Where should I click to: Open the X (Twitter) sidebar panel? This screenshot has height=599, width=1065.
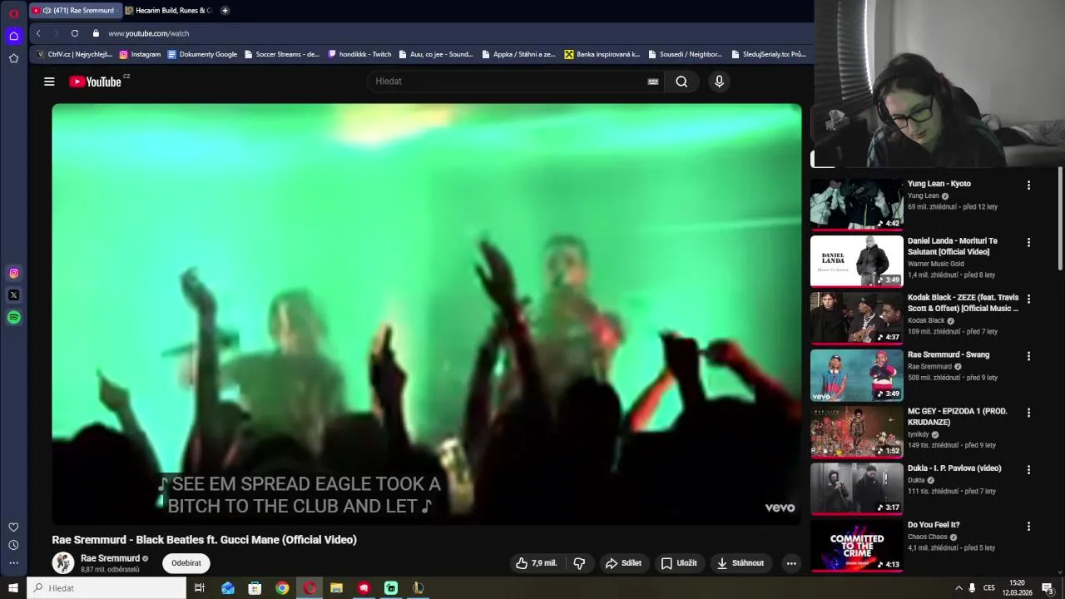[13, 295]
